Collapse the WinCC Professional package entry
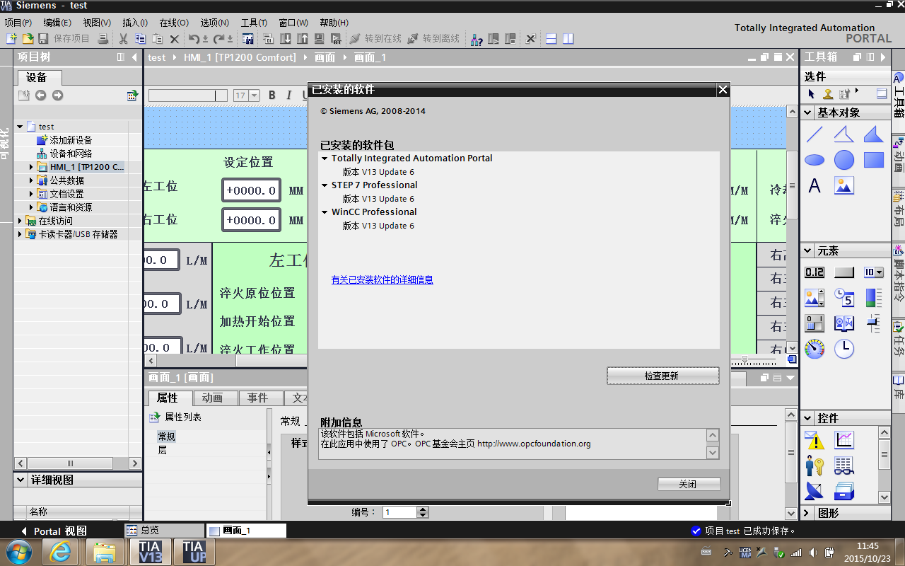This screenshot has height=566, width=905. pyautogui.click(x=325, y=212)
